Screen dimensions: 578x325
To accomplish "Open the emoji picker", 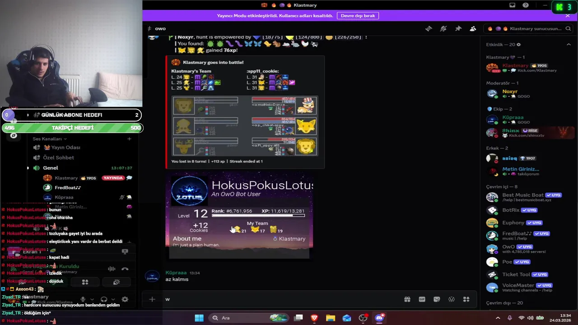I will 452,299.
